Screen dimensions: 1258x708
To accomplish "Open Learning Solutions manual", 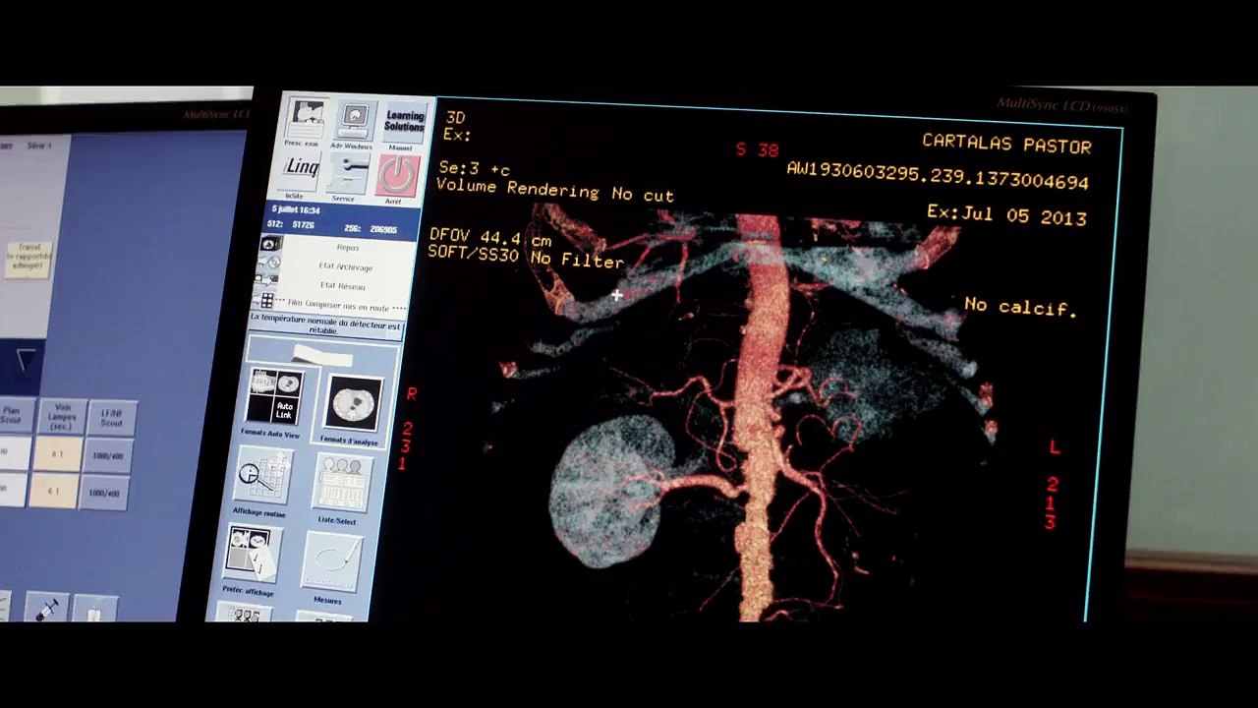I will 403,122.
